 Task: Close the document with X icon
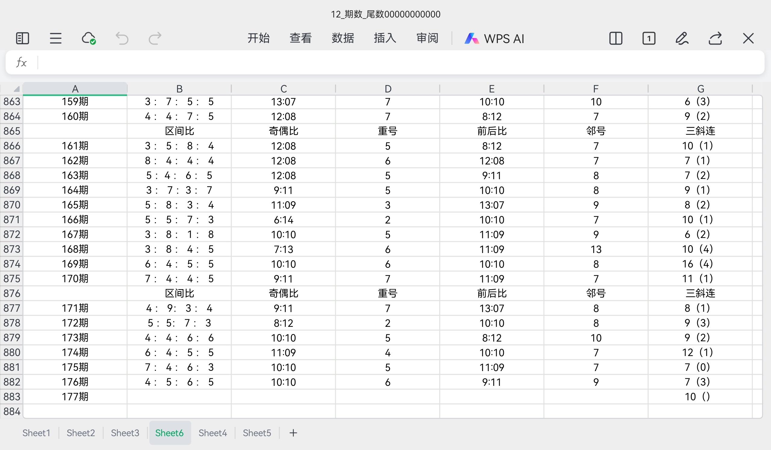(748, 39)
